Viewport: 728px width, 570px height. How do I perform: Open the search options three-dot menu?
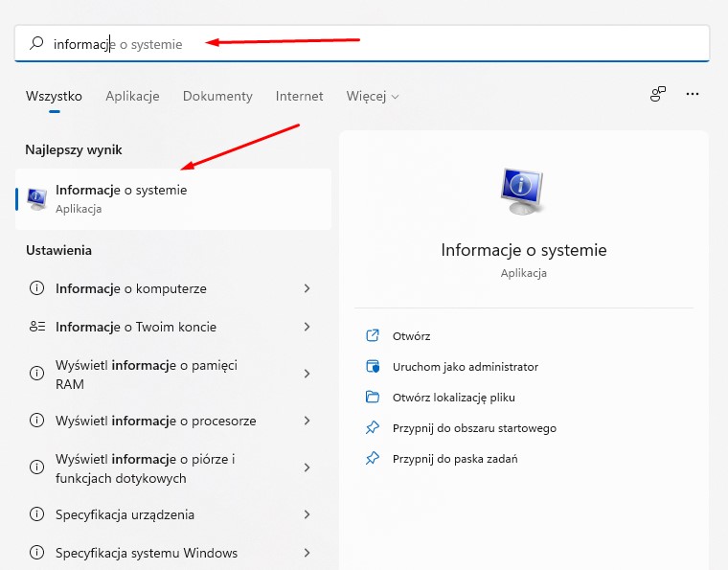point(693,94)
